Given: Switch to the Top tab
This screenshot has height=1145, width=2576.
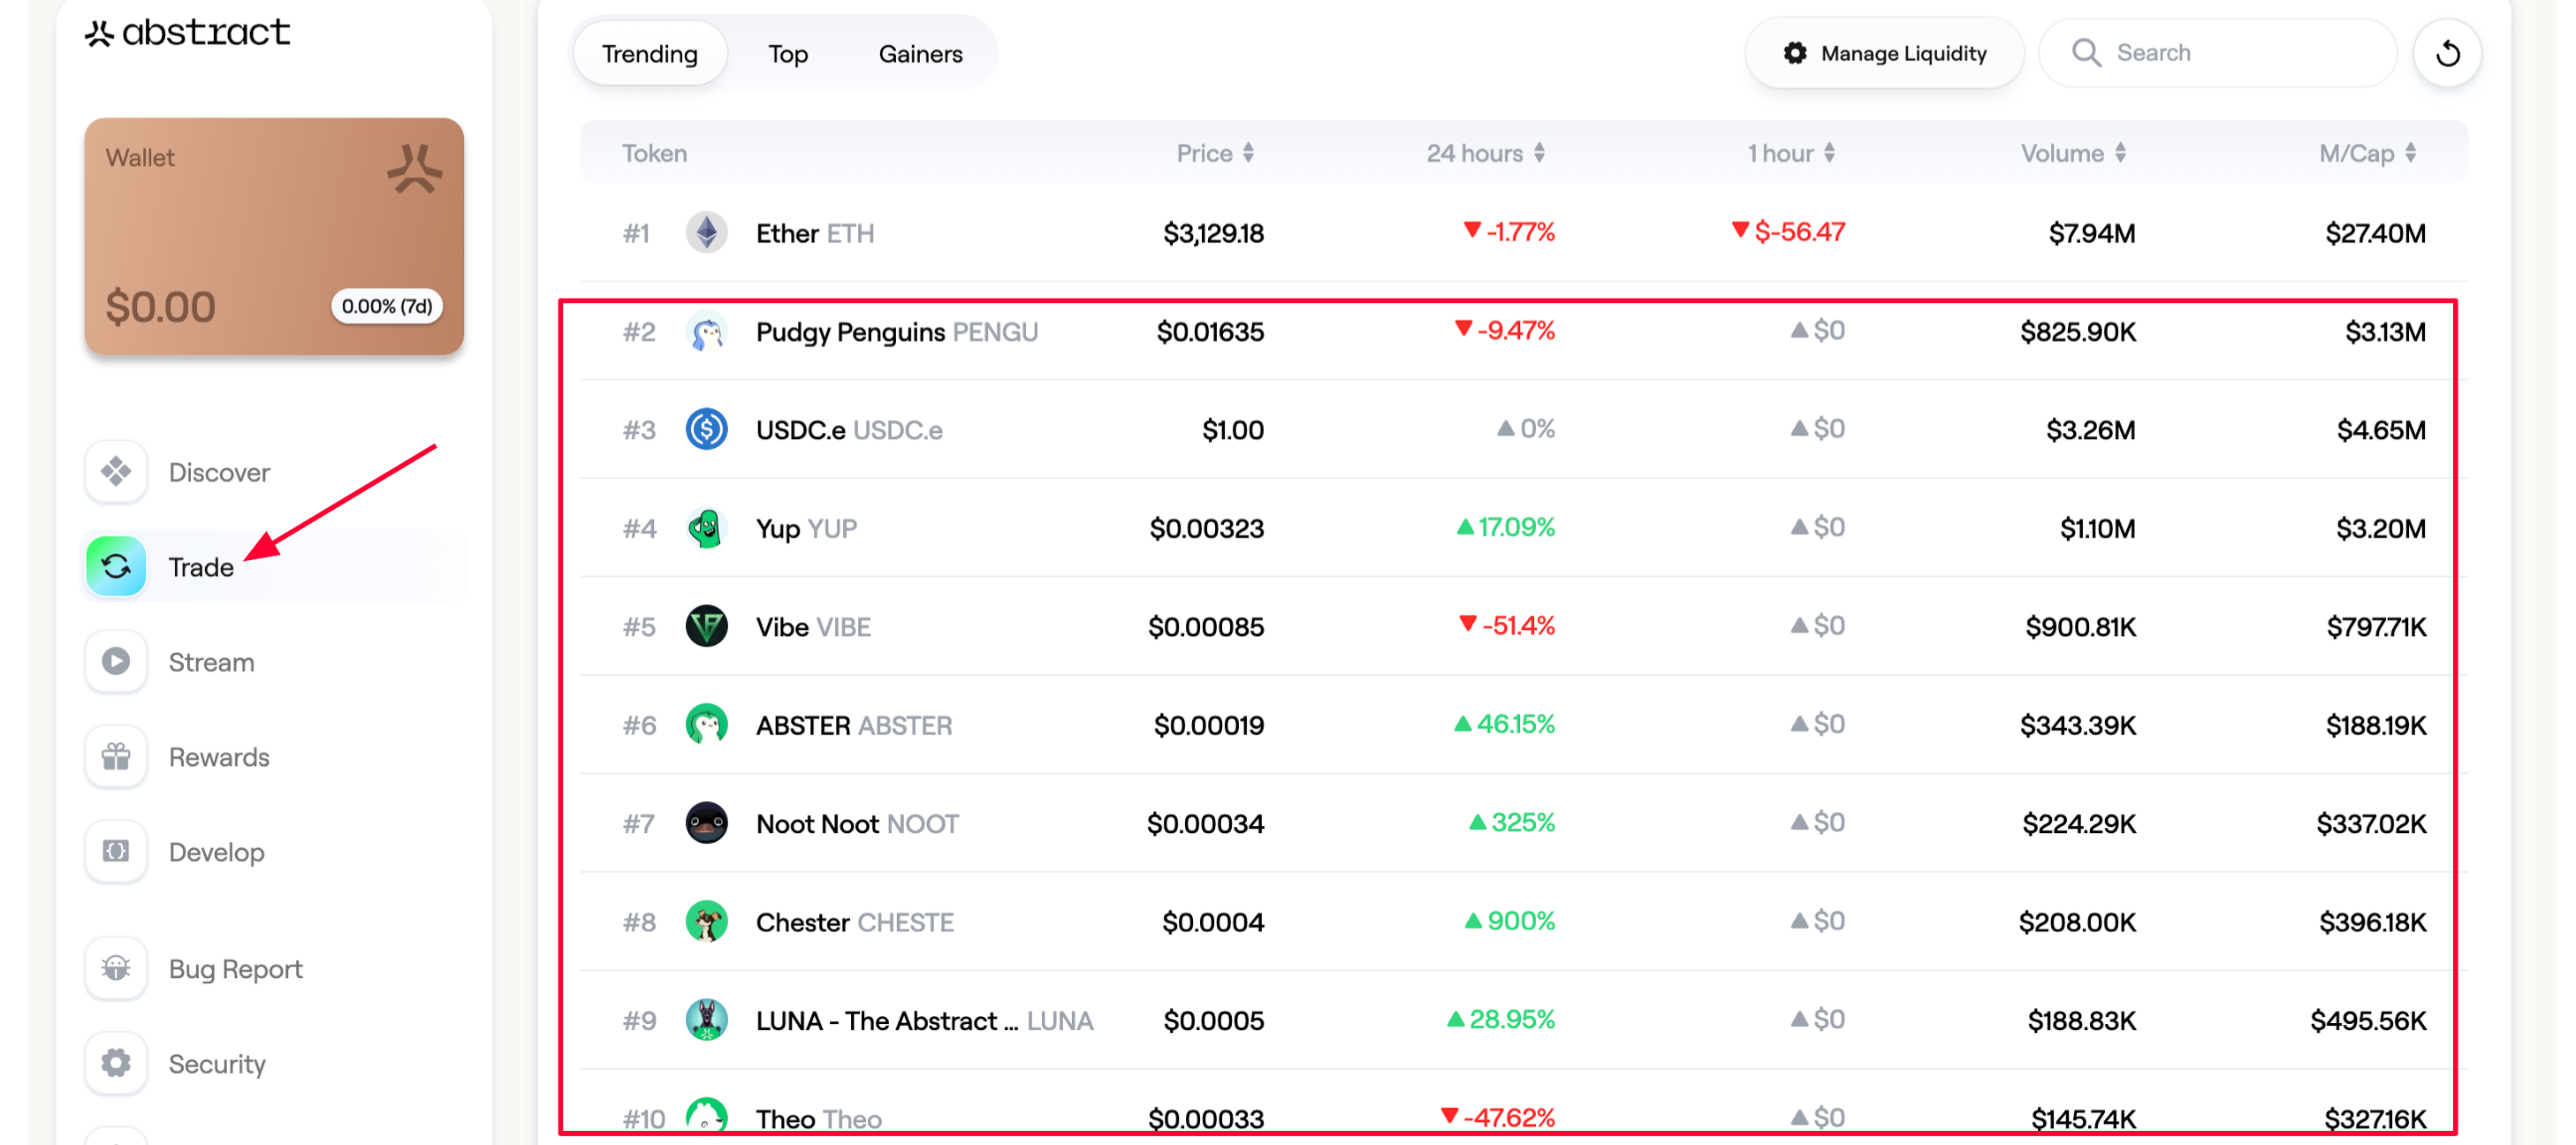Looking at the screenshot, I should pyautogui.click(x=787, y=54).
